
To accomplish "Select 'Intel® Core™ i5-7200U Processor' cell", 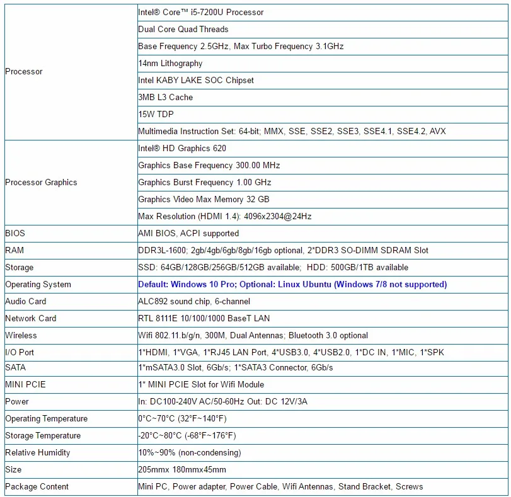I will point(323,13).
